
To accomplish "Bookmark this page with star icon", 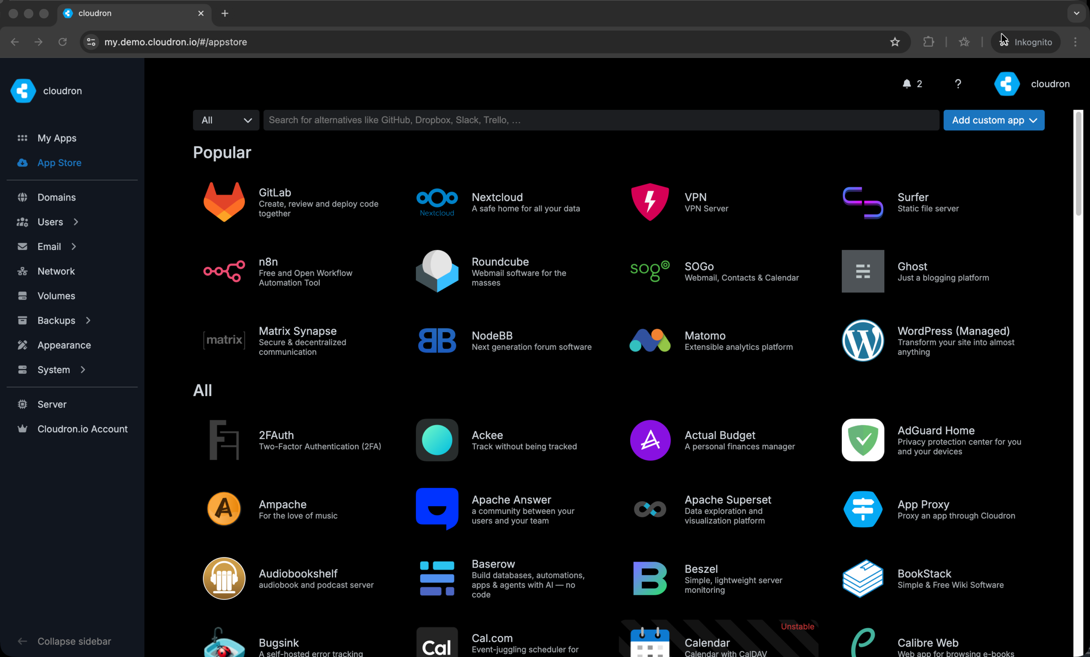I will (895, 42).
